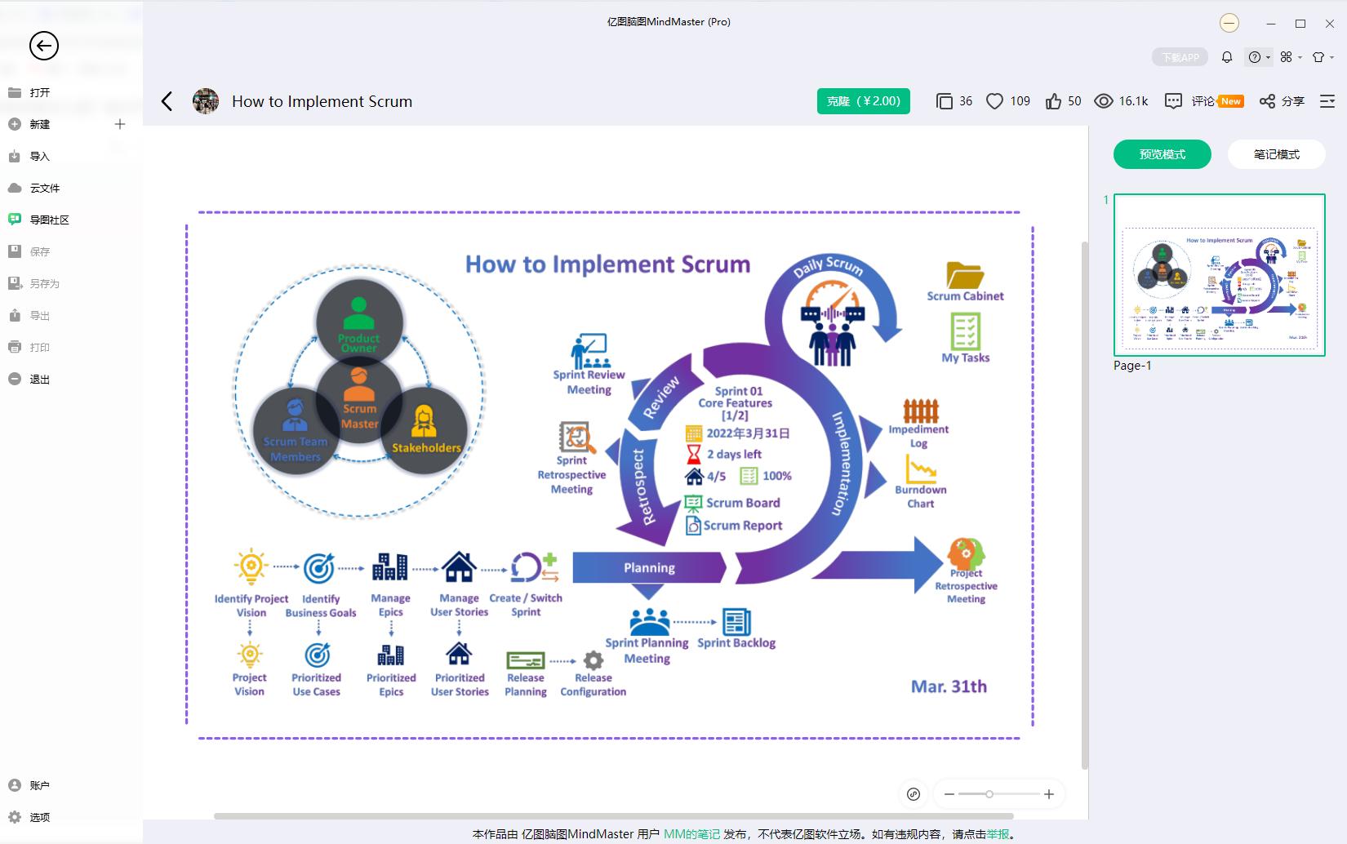The width and height of the screenshot is (1347, 844).
Task: Open the outline list menu icon
Action: [x=1327, y=101]
